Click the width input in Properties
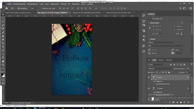Viewport: 194px width, 109px height. 159,26
